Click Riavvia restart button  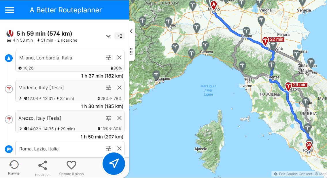[x=14, y=168]
